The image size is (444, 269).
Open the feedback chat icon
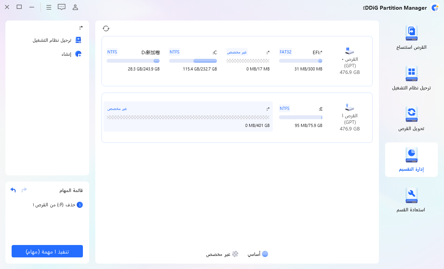click(x=62, y=7)
